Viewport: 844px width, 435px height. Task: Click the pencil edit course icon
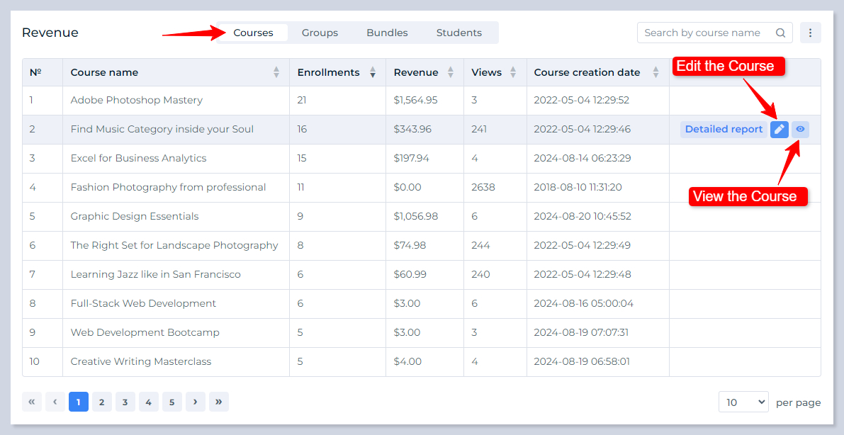[x=779, y=130]
